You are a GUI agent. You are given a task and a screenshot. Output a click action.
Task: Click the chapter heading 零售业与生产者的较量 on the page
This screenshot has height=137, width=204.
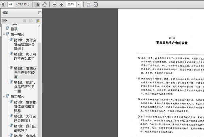coord(172,43)
